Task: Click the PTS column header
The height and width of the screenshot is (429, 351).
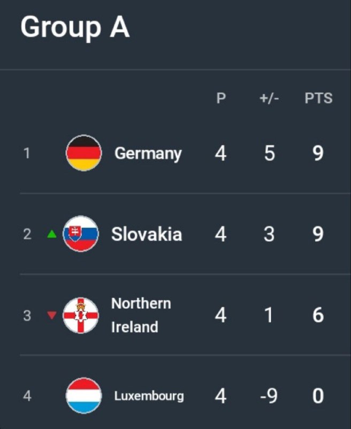Action: 318,98
